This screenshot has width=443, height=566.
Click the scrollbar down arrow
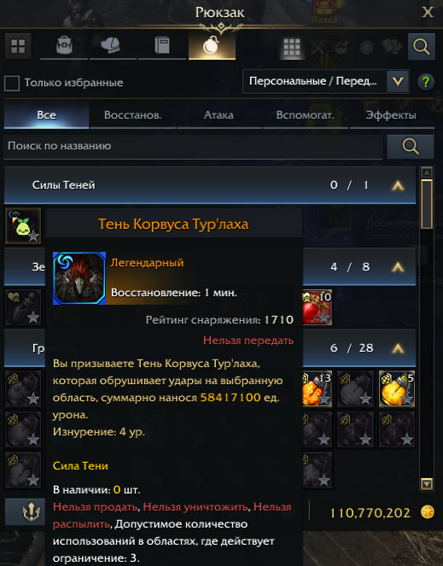427,484
